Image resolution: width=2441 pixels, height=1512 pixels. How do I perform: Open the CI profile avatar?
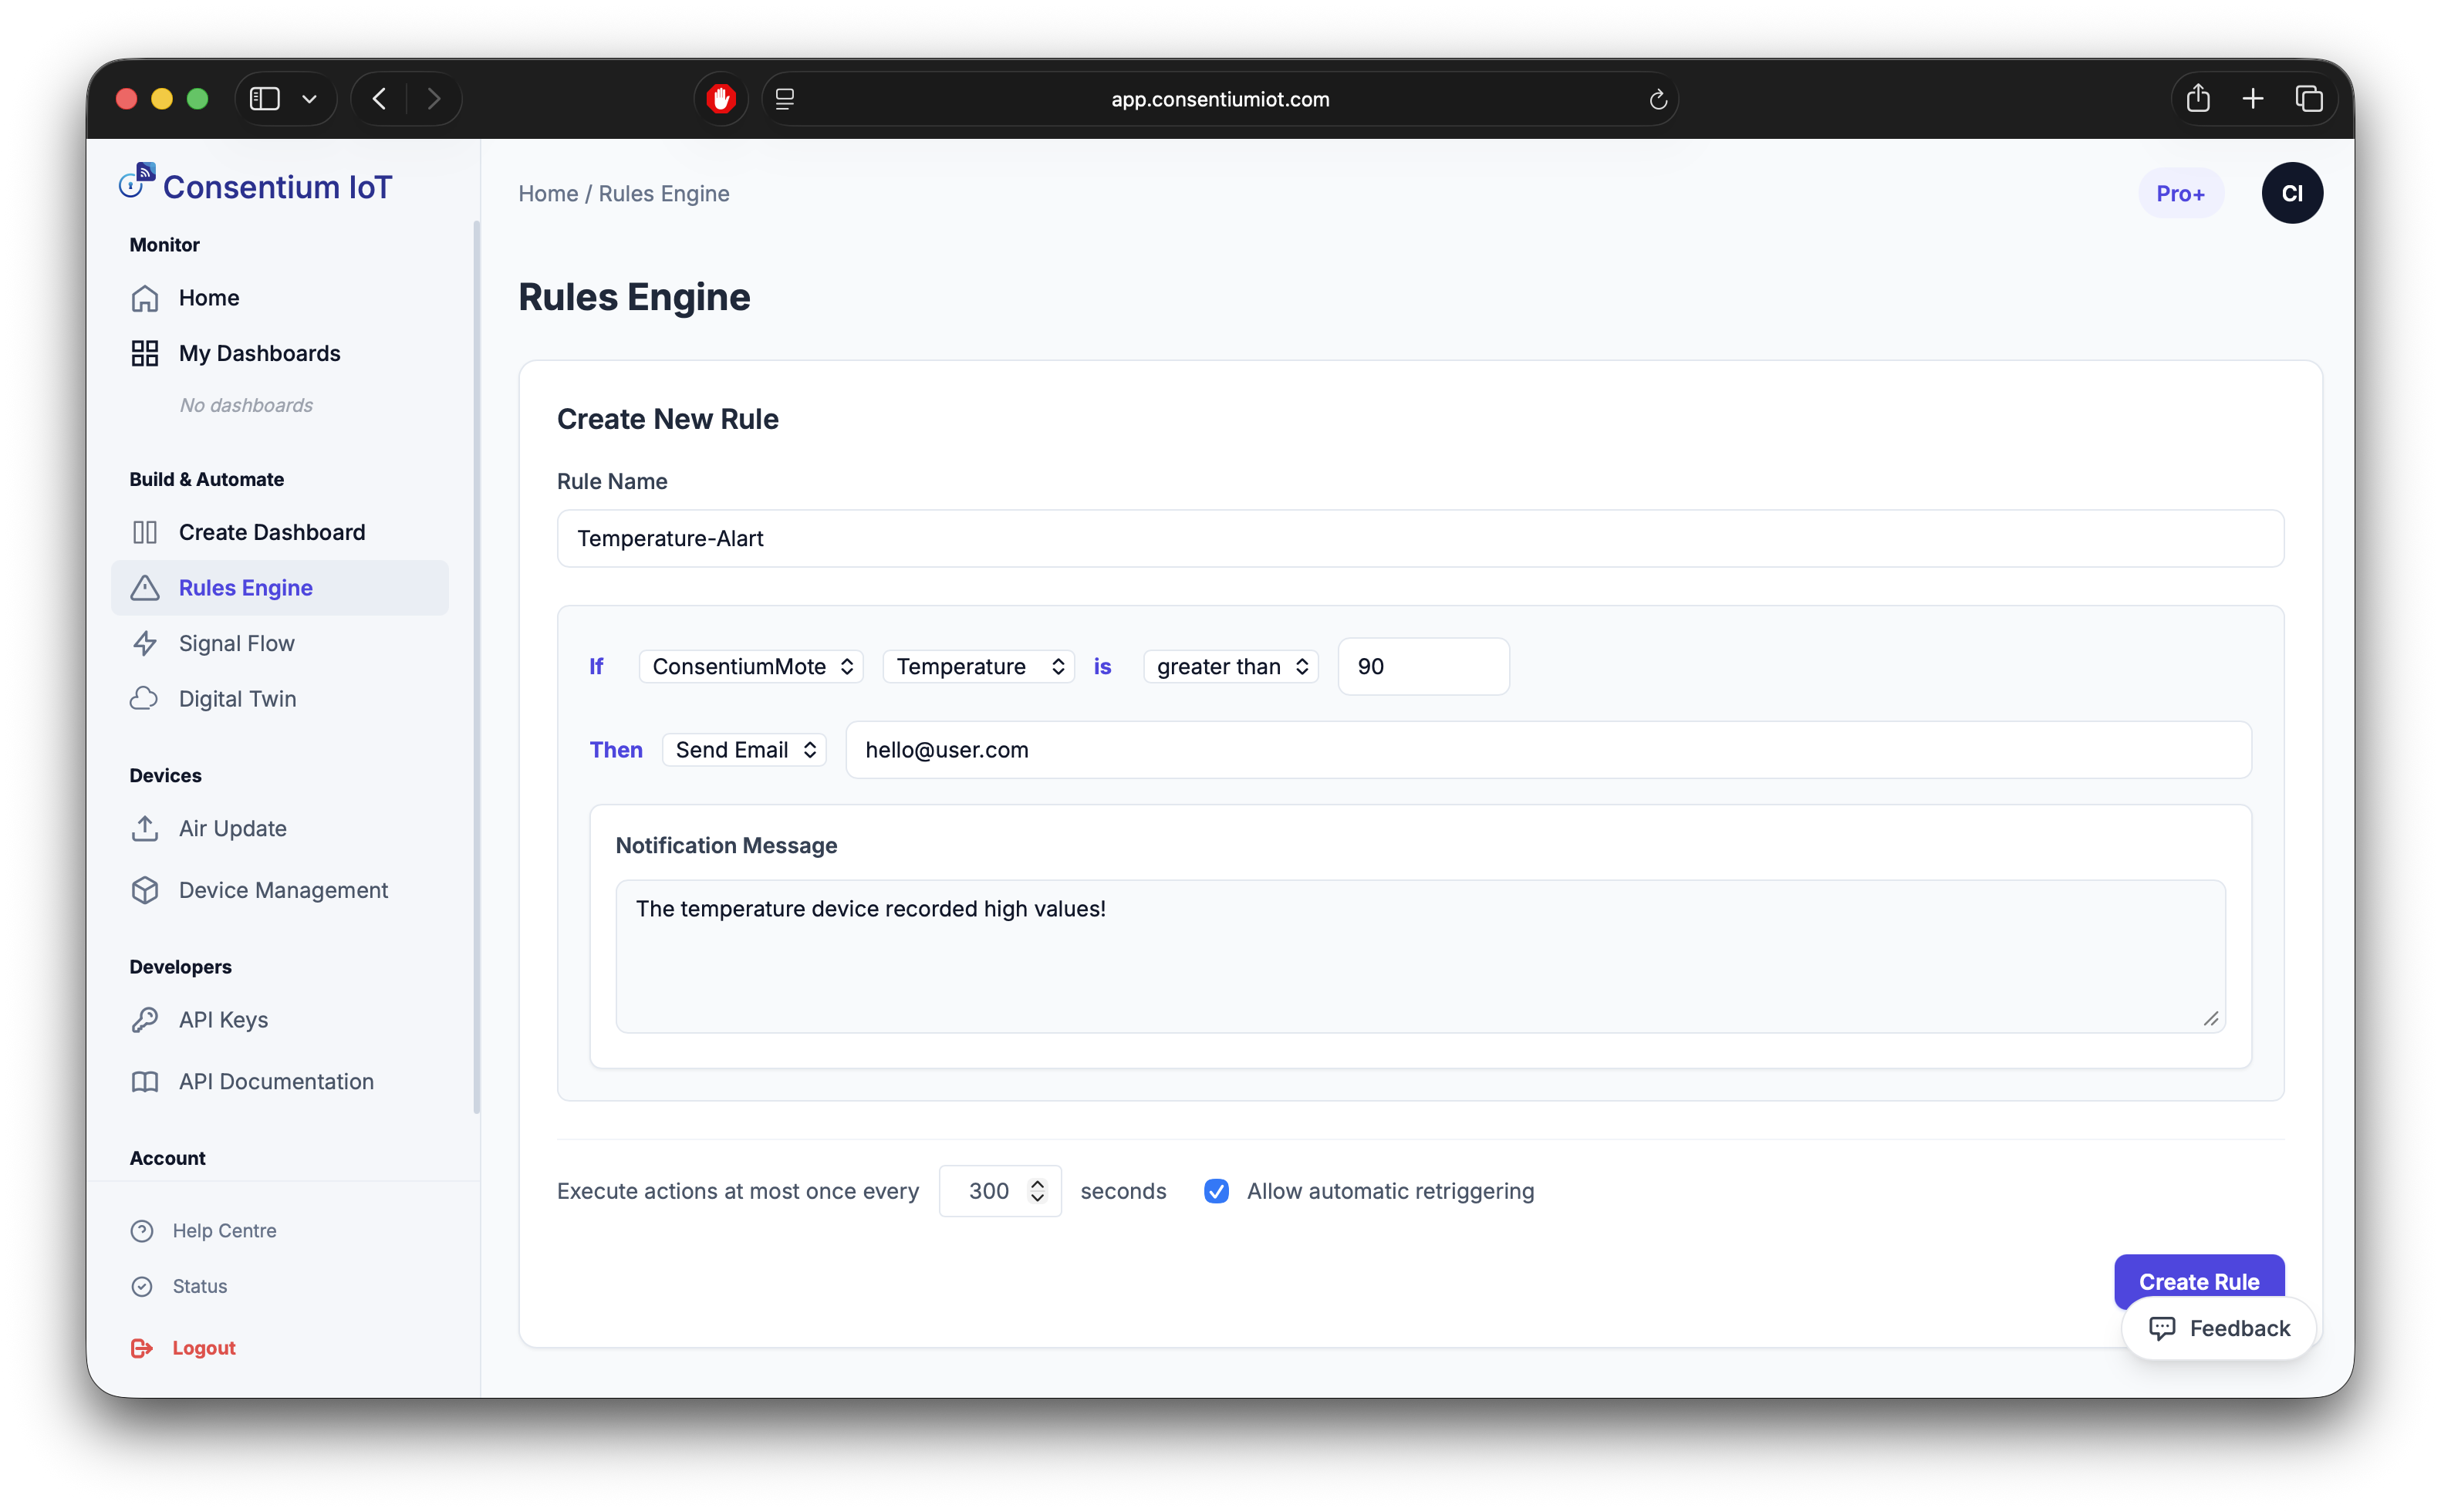[x=2292, y=193]
